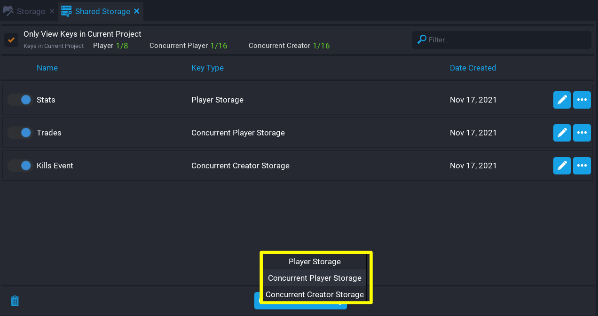This screenshot has width=598, height=316.
Task: Open more options for Kills Event row
Action: (x=582, y=166)
